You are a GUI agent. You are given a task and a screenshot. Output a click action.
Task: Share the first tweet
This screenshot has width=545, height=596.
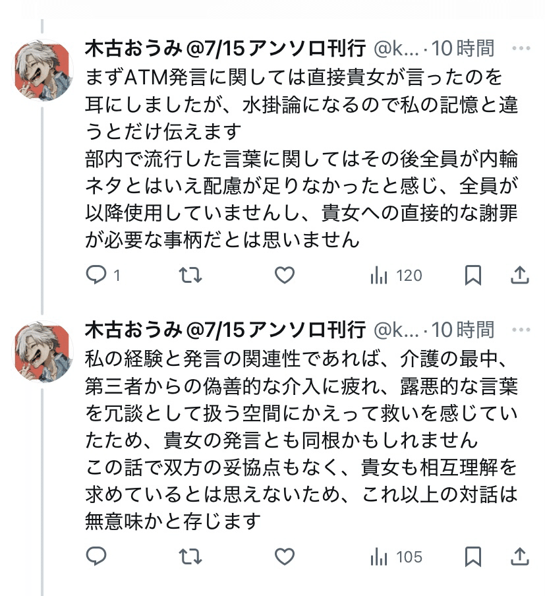(520, 276)
